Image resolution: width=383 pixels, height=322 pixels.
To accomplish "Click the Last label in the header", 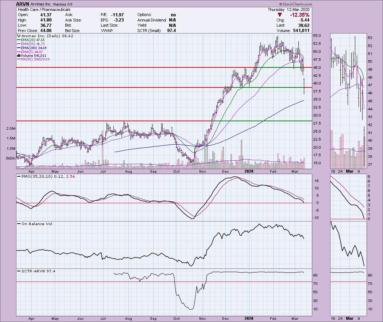I will tap(281, 25).
